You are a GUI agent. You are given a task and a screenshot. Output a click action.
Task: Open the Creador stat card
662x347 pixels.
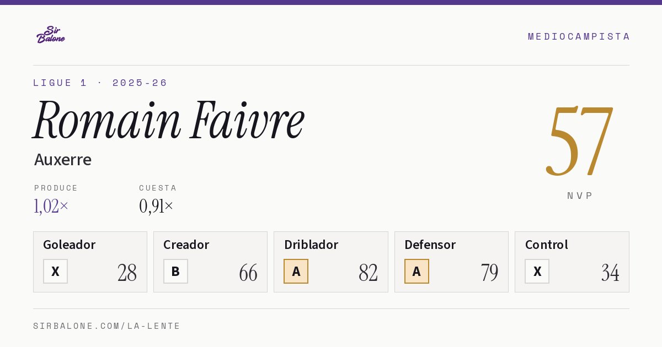[x=210, y=262]
